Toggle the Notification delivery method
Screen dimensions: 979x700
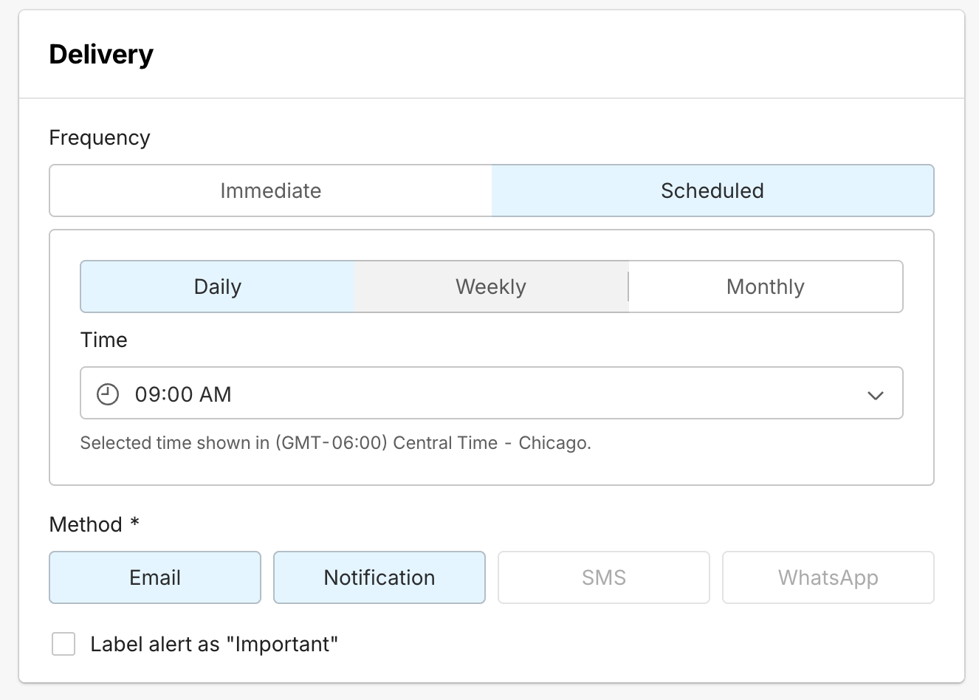tap(379, 577)
